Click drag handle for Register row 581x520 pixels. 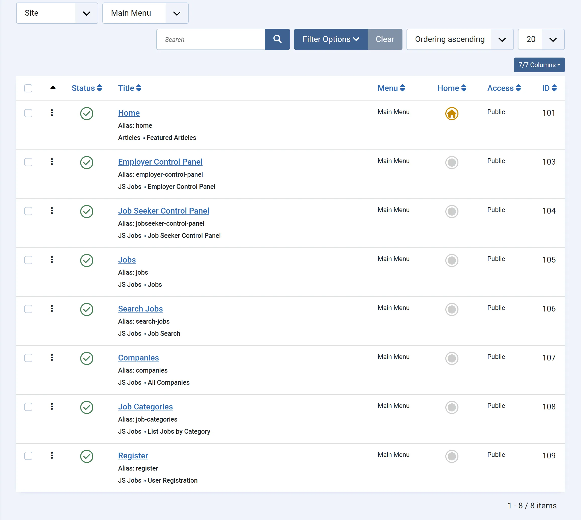pyautogui.click(x=52, y=455)
